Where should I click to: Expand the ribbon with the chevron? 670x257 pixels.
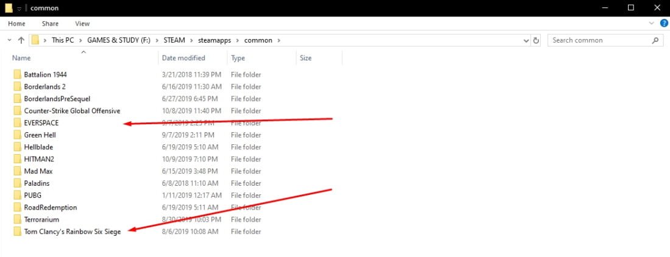click(x=652, y=24)
